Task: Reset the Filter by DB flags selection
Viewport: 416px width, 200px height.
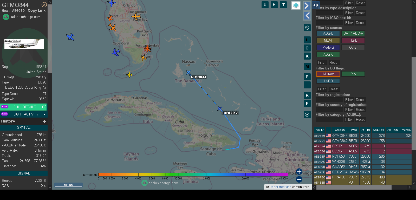Action: tap(334, 89)
